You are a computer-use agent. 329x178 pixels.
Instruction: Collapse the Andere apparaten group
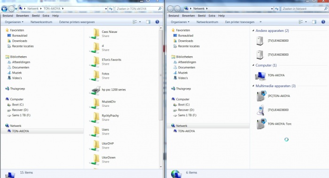(253, 30)
